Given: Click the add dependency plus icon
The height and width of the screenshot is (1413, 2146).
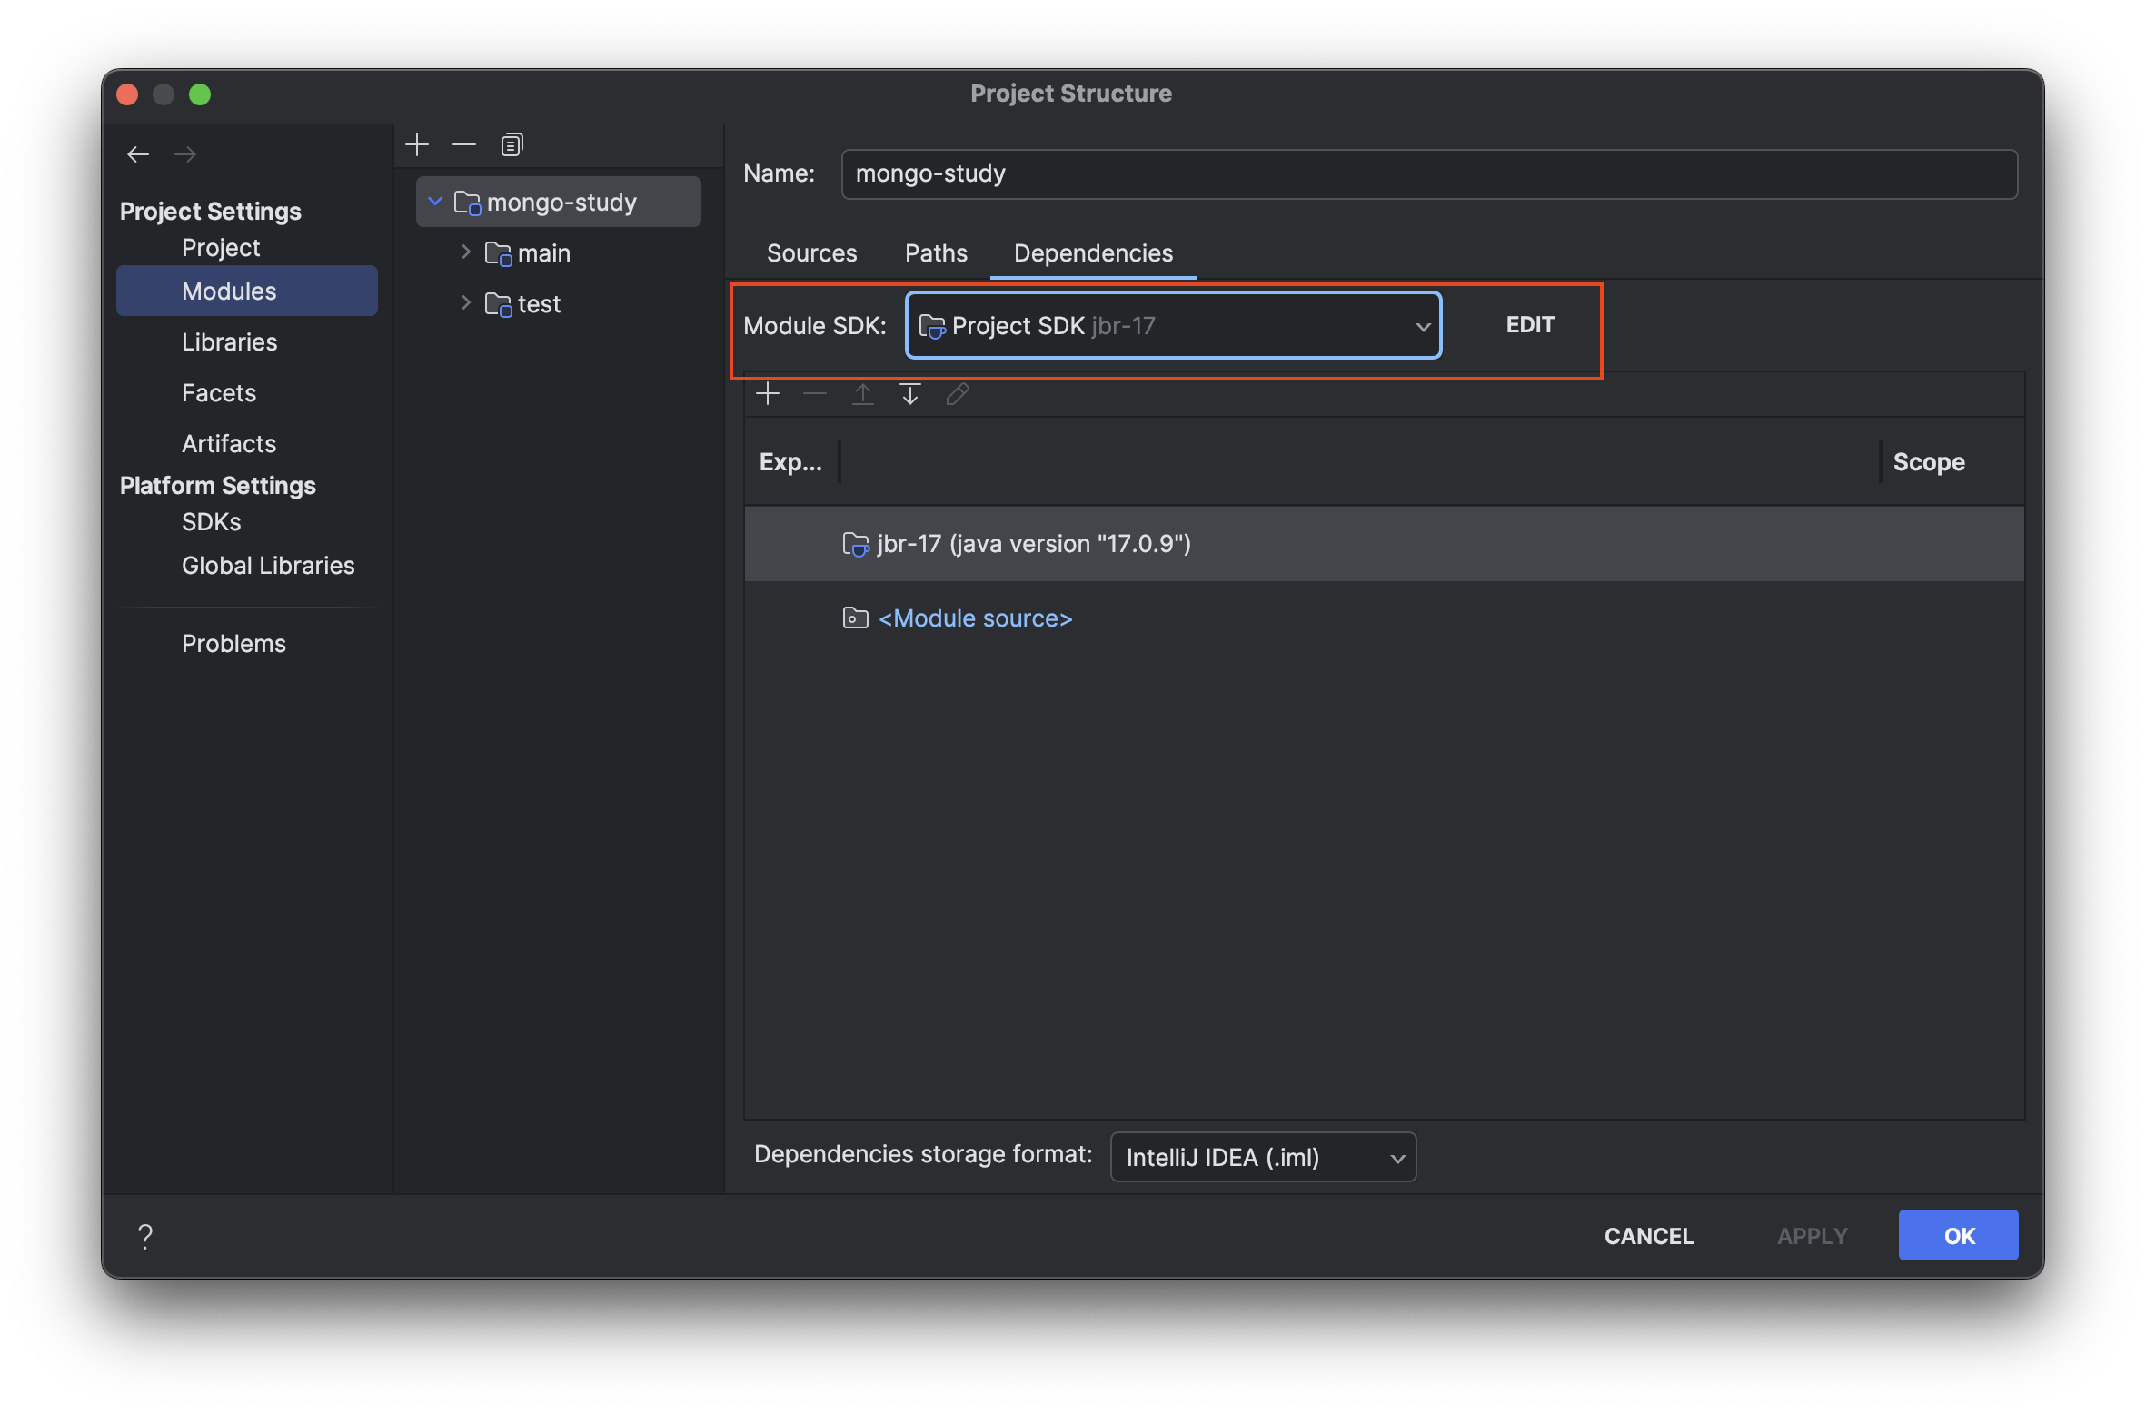Looking at the screenshot, I should pos(768,393).
